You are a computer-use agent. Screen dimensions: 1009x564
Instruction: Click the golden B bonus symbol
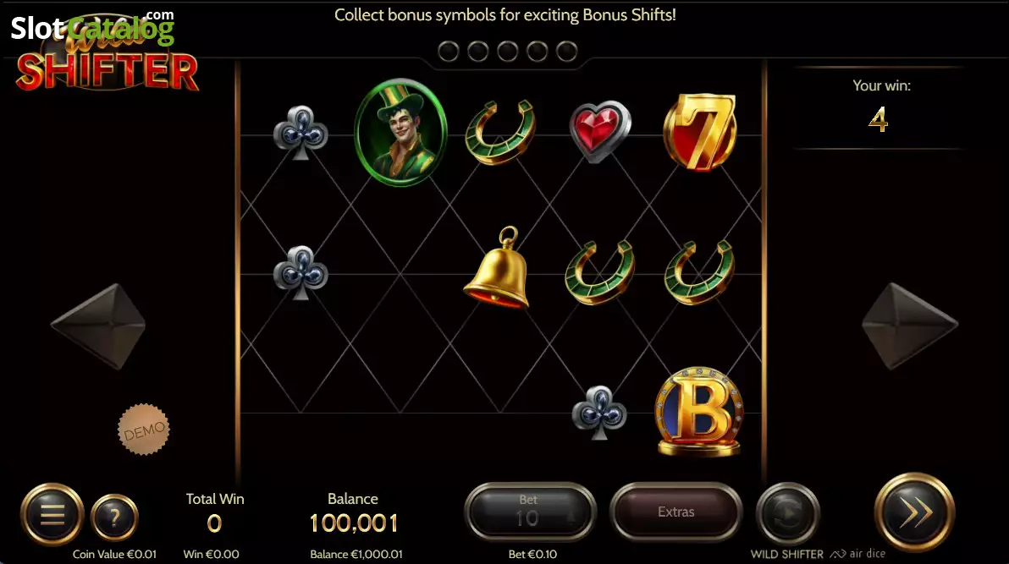pos(699,412)
